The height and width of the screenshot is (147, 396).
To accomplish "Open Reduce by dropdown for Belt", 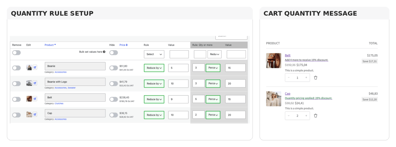I will tap(154, 99).
